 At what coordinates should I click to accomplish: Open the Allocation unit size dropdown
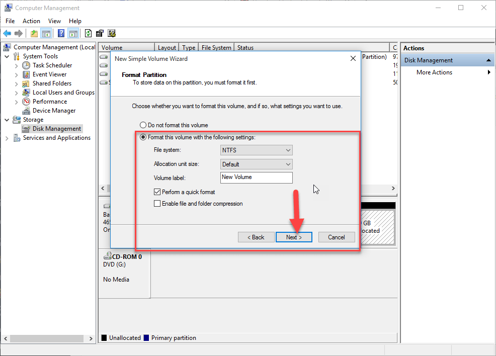coord(257,164)
